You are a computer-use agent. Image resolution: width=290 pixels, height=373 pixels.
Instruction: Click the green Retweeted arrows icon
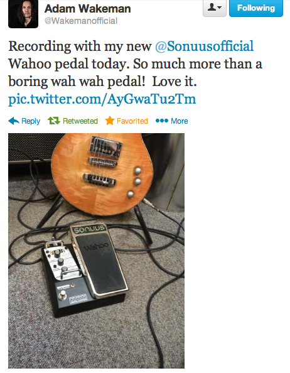[54, 121]
